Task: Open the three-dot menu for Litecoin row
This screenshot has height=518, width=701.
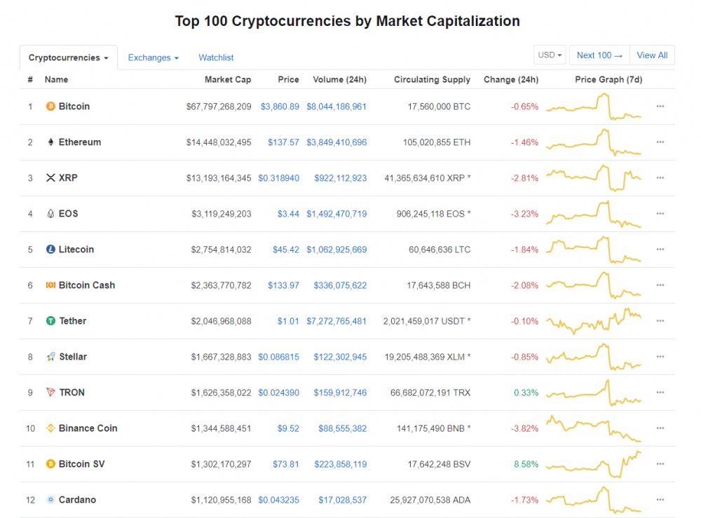Action: [660, 250]
